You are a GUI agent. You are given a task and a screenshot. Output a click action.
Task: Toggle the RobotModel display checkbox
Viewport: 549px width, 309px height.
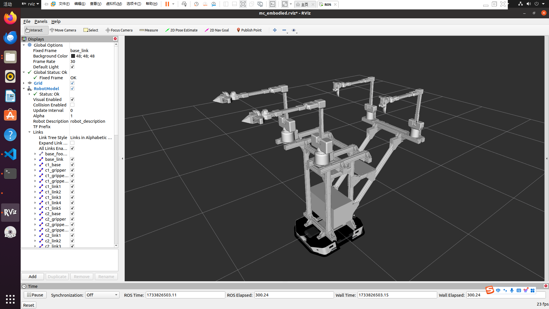[x=72, y=88]
